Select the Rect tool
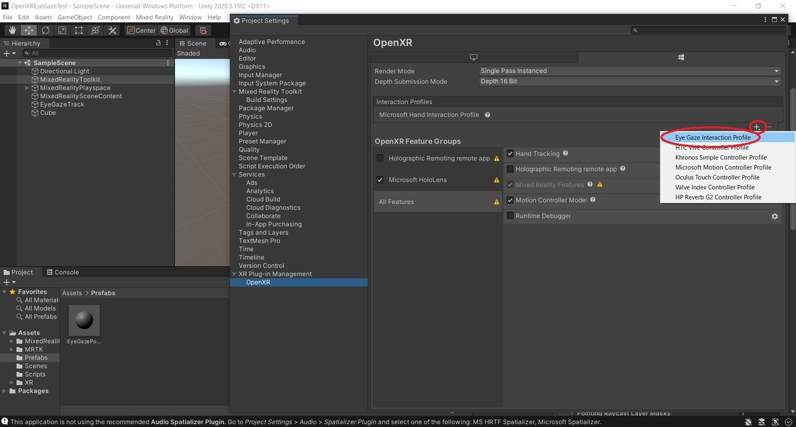The width and height of the screenshot is (796, 427). point(79,30)
